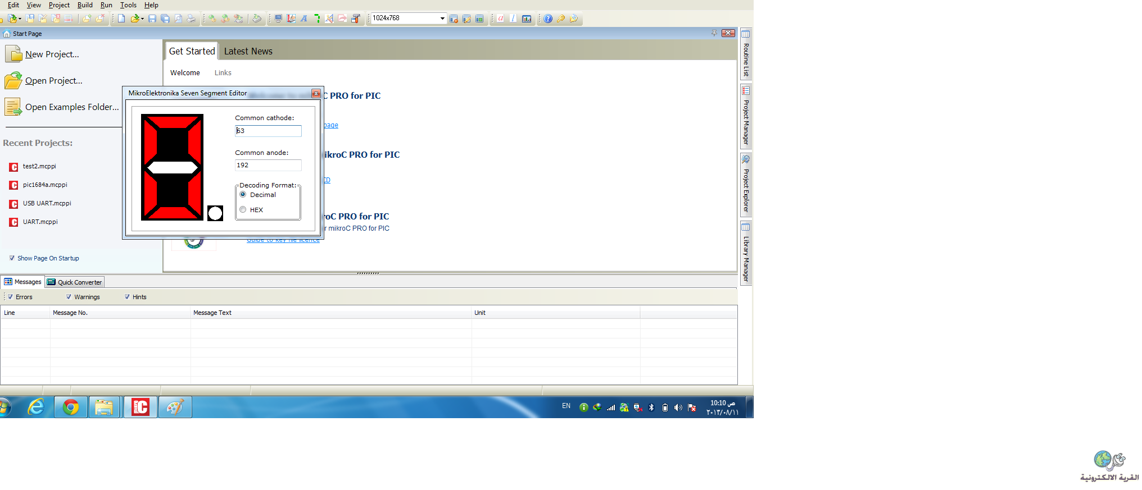The height and width of the screenshot is (490, 1142).
Task: Click the volume icon in system tray
Action: pyautogui.click(x=678, y=407)
